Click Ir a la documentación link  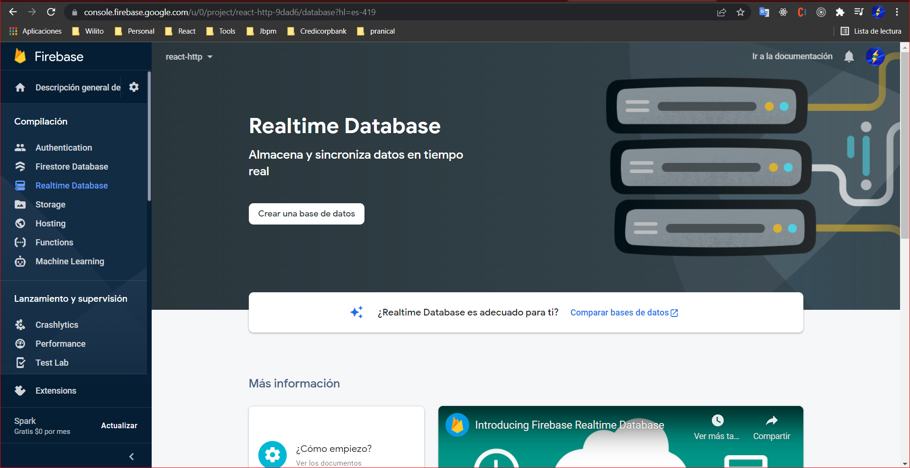(792, 56)
